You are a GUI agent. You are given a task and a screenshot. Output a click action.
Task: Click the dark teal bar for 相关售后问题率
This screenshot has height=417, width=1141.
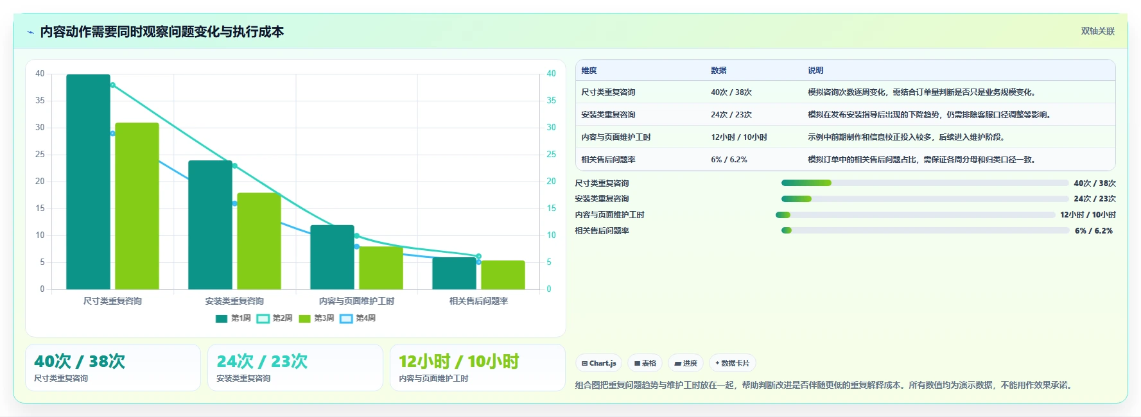click(454, 273)
